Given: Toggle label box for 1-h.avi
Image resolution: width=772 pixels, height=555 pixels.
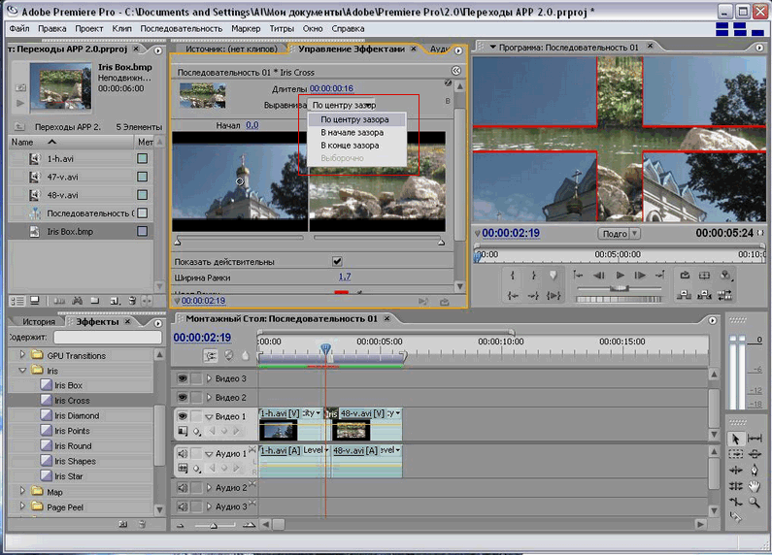Looking at the screenshot, I should [x=143, y=158].
